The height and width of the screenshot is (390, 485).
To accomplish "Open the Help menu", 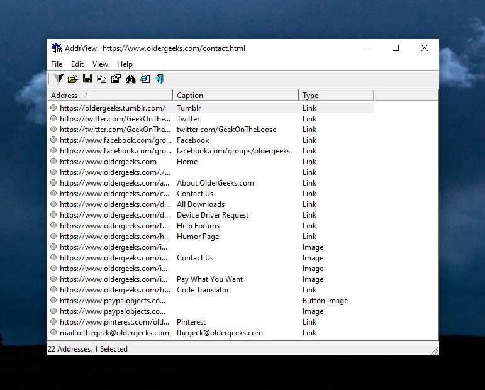I will [x=125, y=64].
